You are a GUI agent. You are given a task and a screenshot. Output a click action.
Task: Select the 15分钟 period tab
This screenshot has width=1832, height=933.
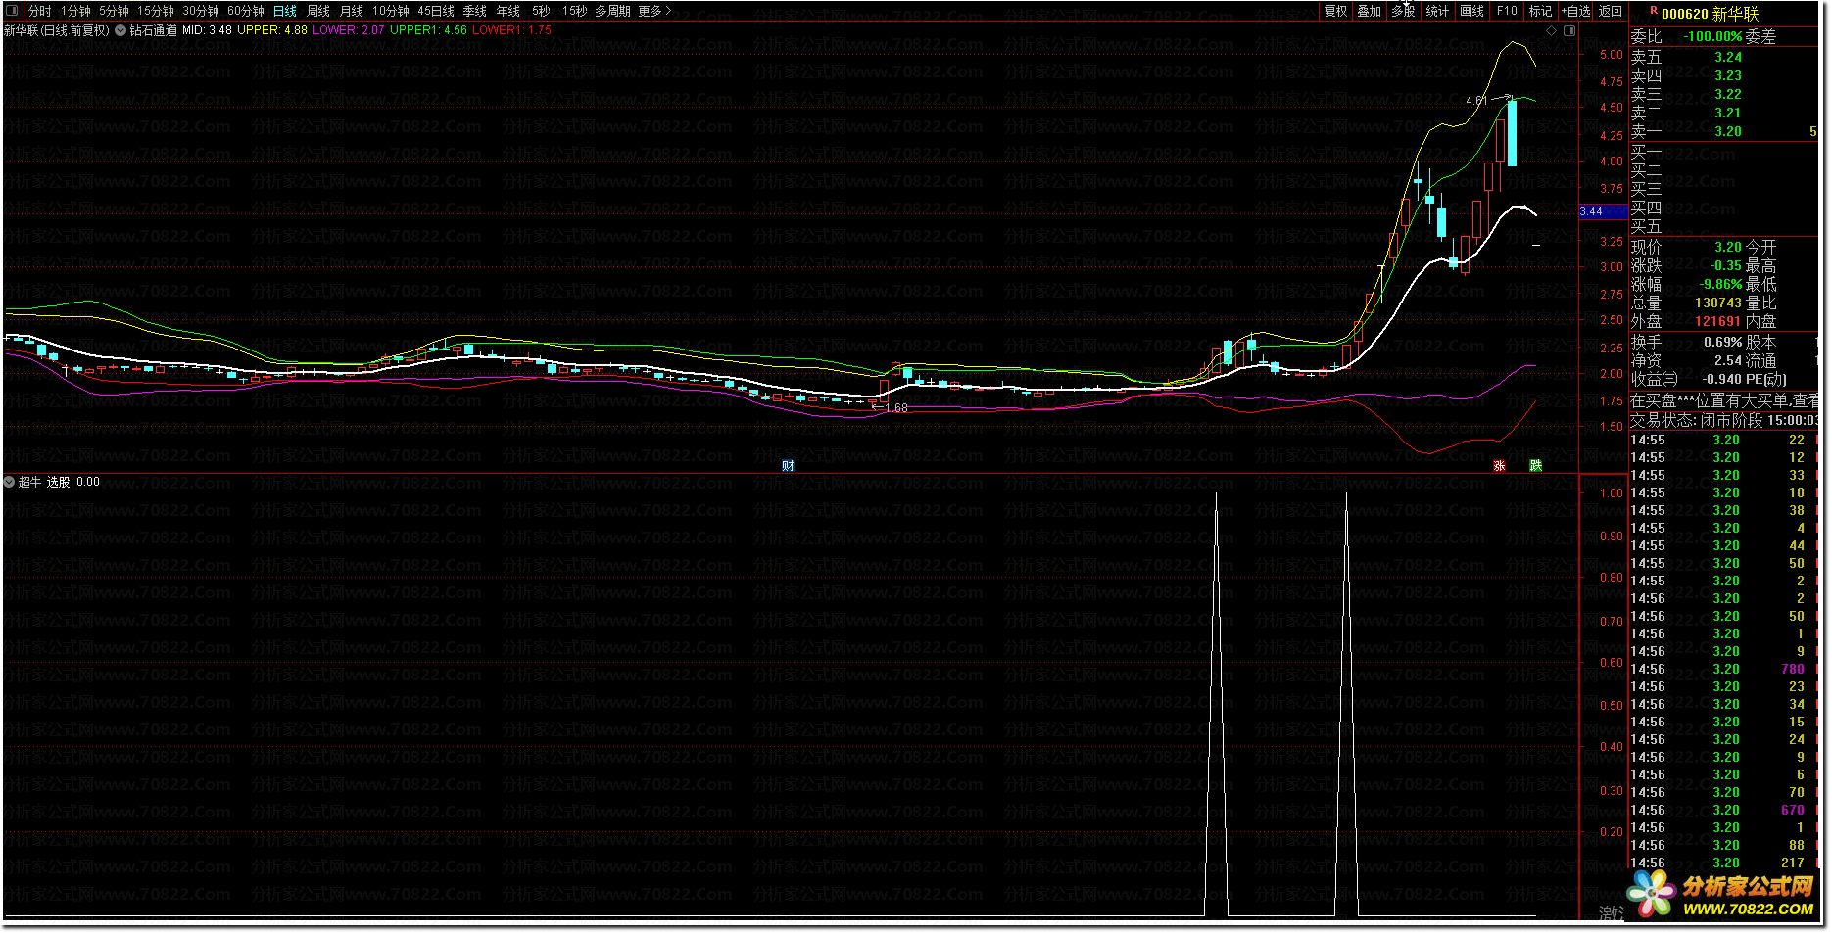155,11
